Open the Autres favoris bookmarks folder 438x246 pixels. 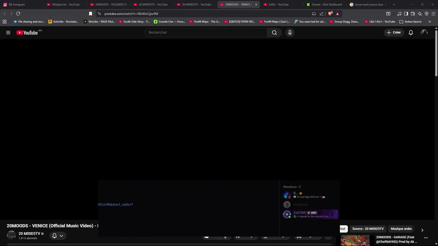tap(410, 22)
